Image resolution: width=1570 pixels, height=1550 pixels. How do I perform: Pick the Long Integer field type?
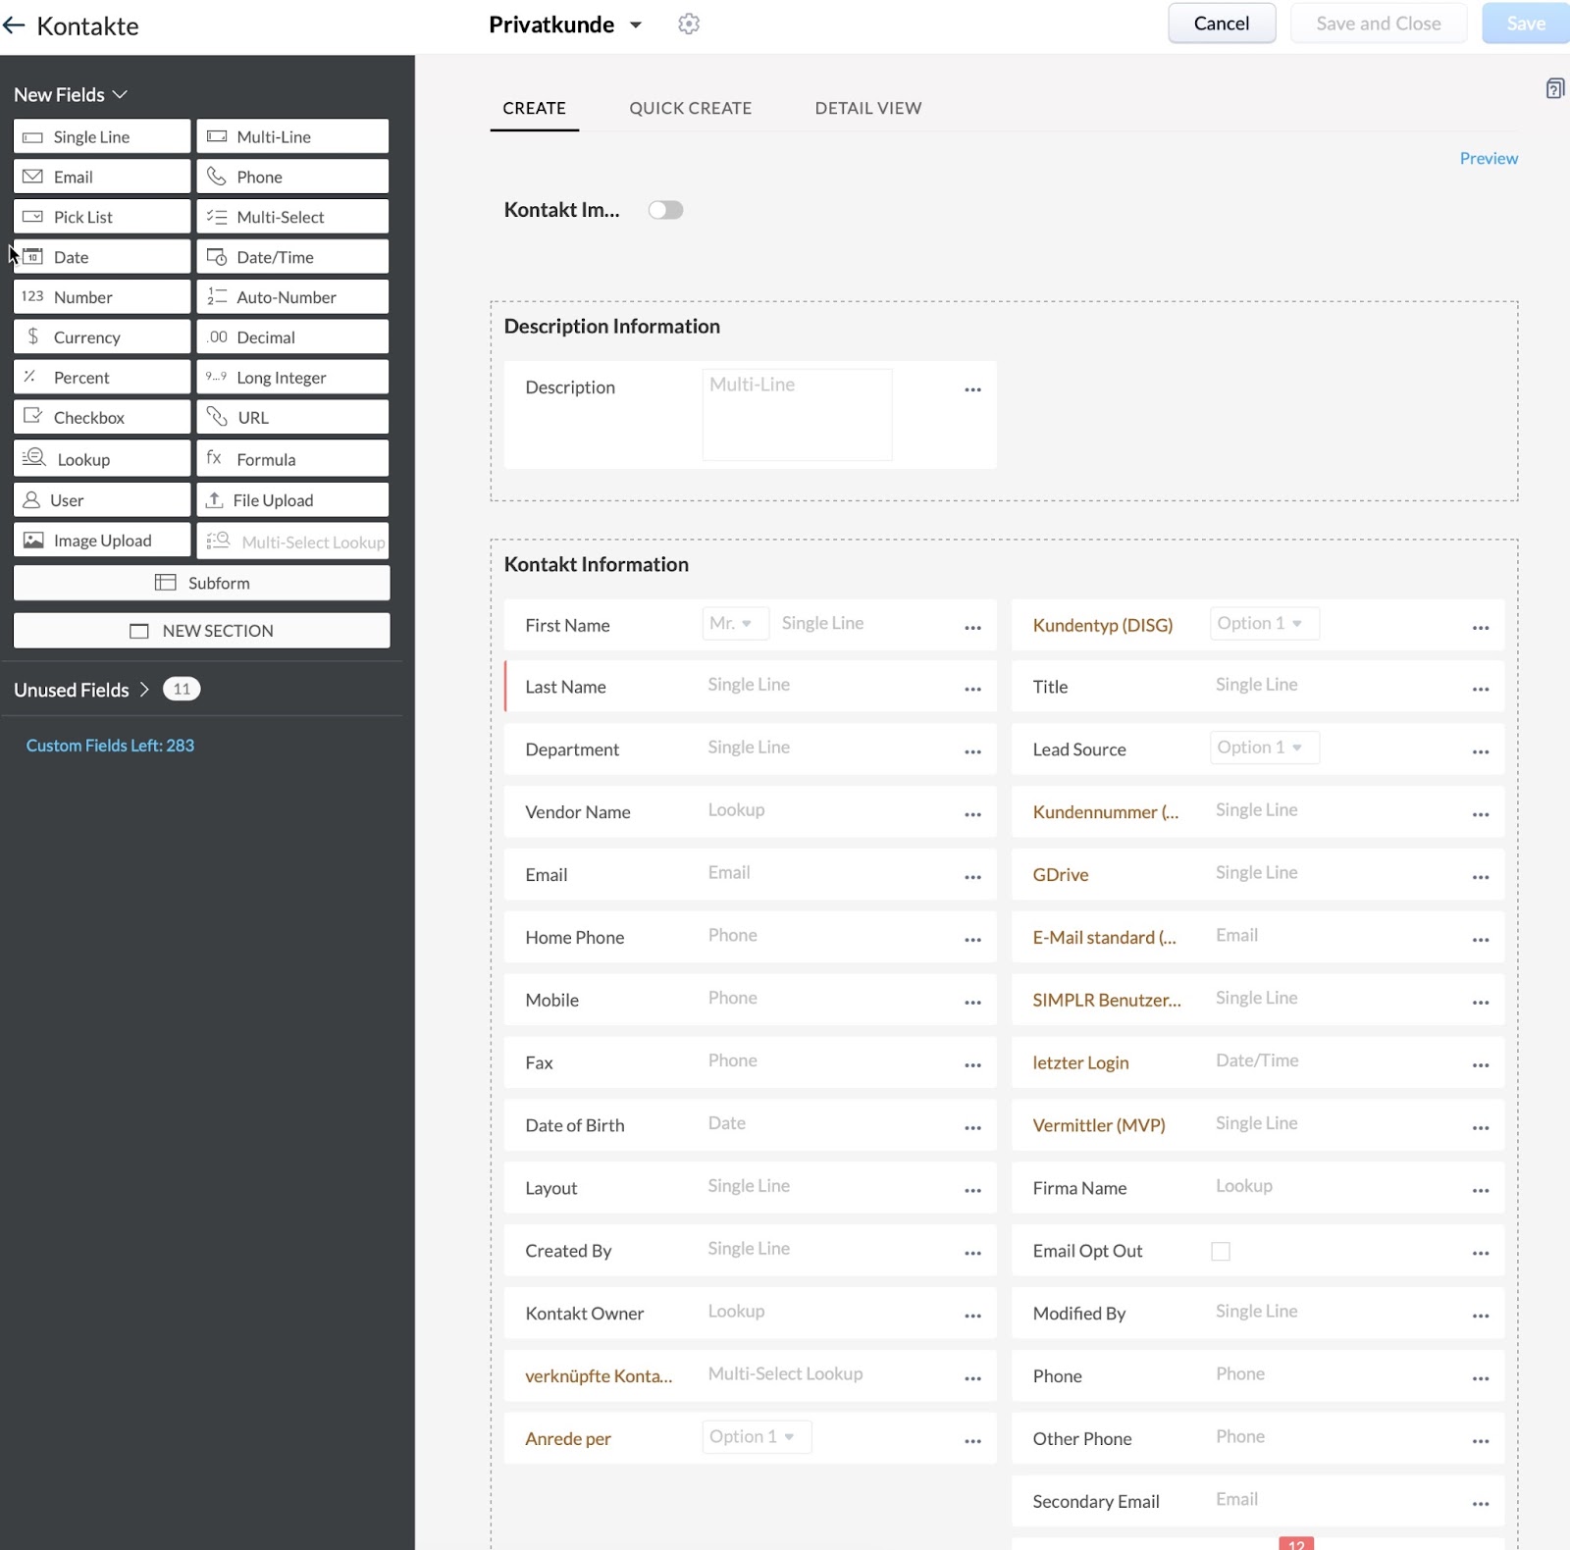[292, 378]
